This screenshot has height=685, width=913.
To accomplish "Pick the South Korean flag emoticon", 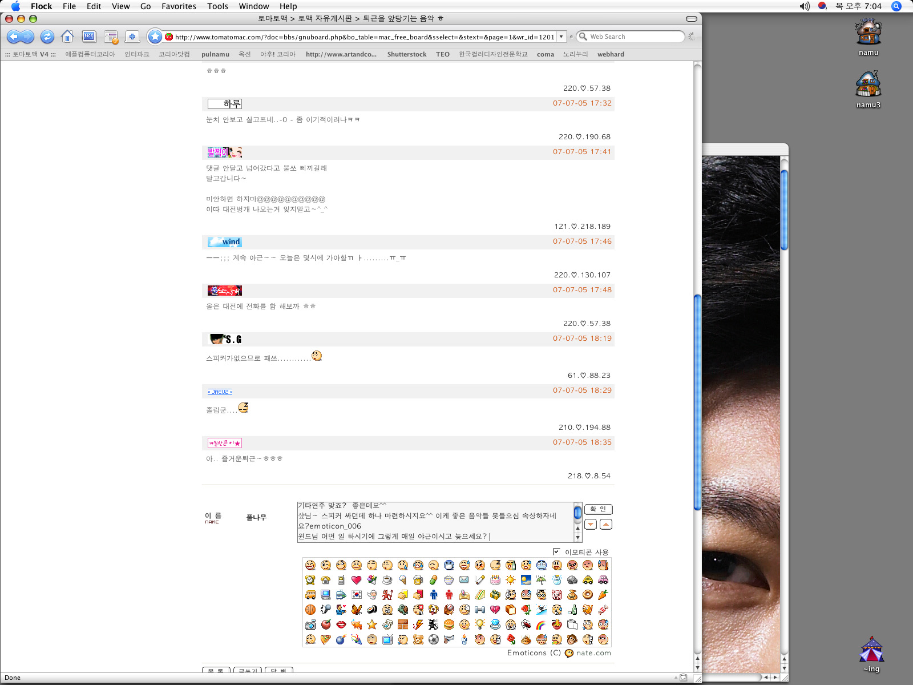I will tap(357, 595).
